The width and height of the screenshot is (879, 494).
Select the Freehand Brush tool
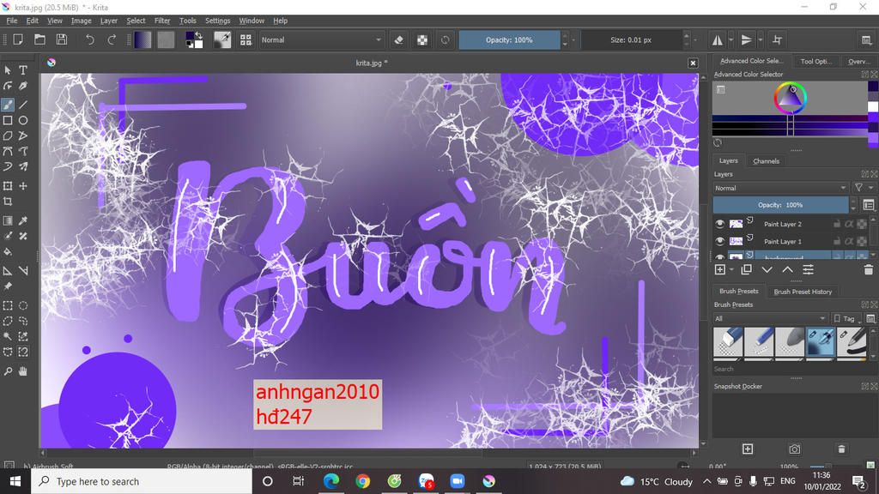[8, 105]
